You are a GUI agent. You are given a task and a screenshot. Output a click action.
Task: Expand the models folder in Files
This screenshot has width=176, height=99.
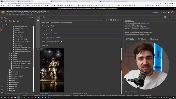[10, 56]
